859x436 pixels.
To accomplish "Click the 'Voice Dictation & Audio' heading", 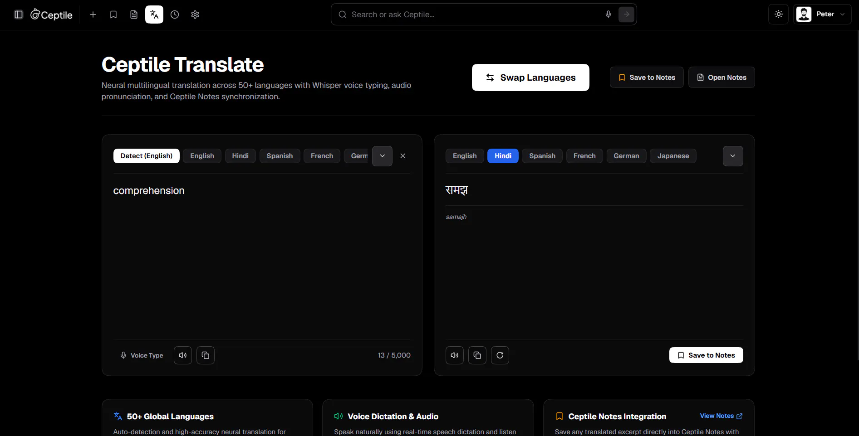I will (x=393, y=417).
